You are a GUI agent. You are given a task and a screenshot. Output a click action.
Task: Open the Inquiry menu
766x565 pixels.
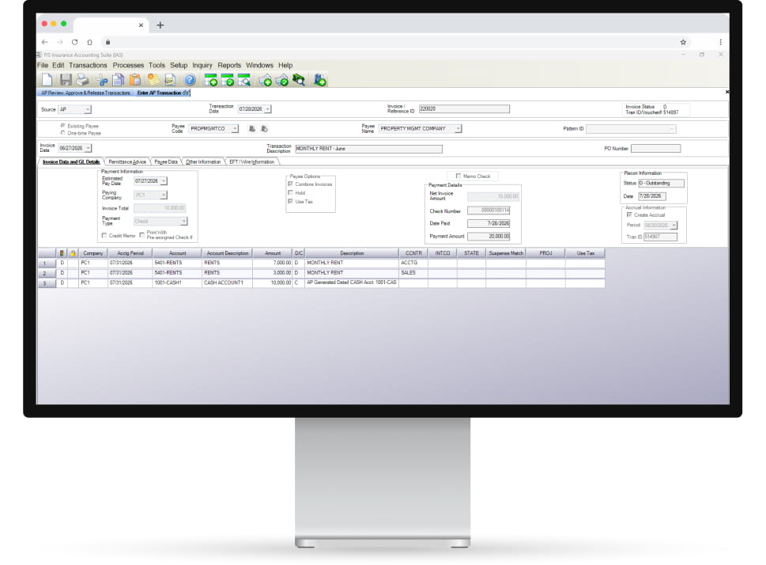pyautogui.click(x=202, y=65)
